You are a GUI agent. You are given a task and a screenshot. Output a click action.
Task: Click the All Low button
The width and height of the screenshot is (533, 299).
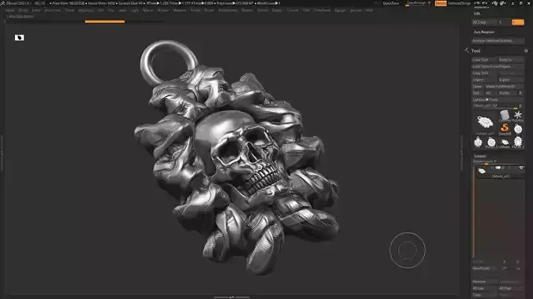coord(484,288)
